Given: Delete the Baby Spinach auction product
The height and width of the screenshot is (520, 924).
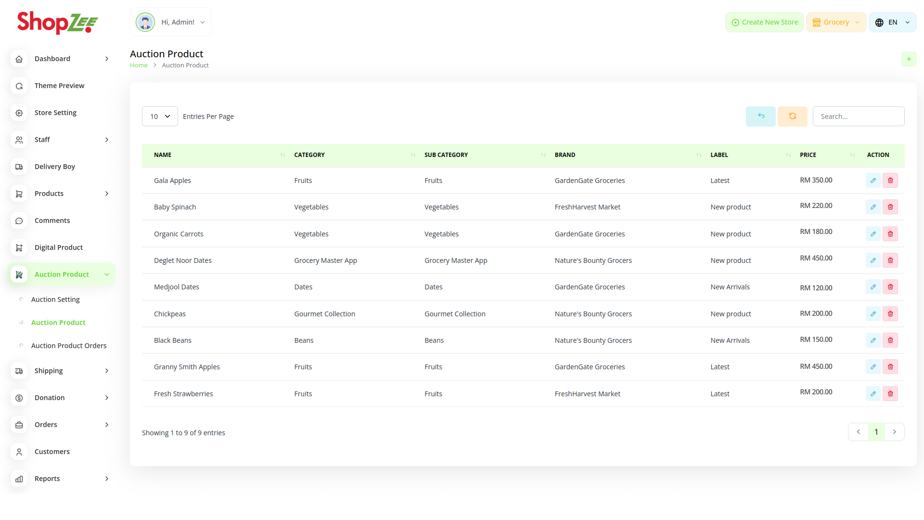Looking at the screenshot, I should [x=890, y=207].
